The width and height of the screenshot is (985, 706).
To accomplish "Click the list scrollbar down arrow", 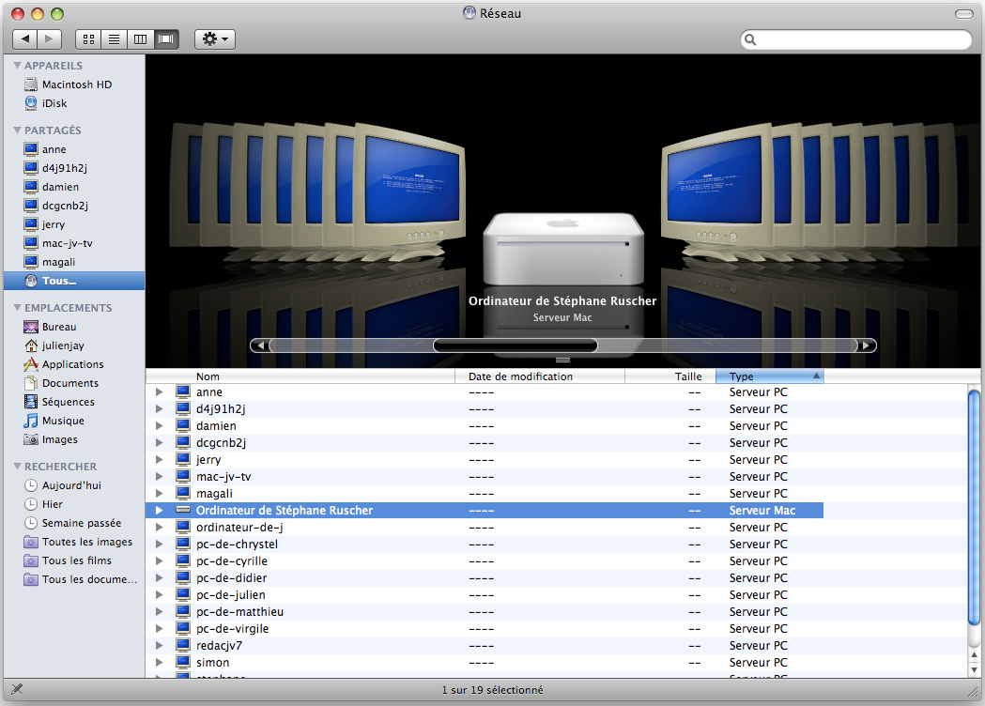I will [x=974, y=669].
